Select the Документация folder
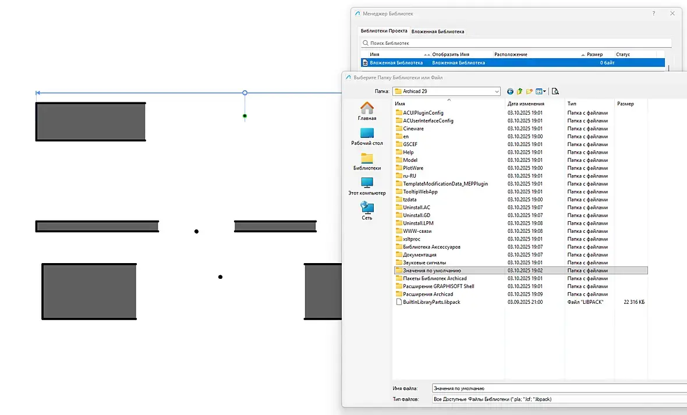The width and height of the screenshot is (687, 415). [x=416, y=254]
